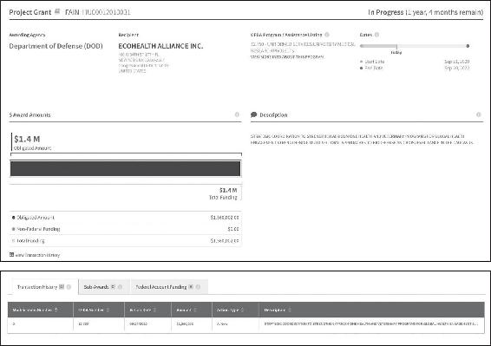Click the $1.4 M Total Funding label
Image resolution: width=491 pixels, height=346 pixels.
pyautogui.click(x=223, y=193)
